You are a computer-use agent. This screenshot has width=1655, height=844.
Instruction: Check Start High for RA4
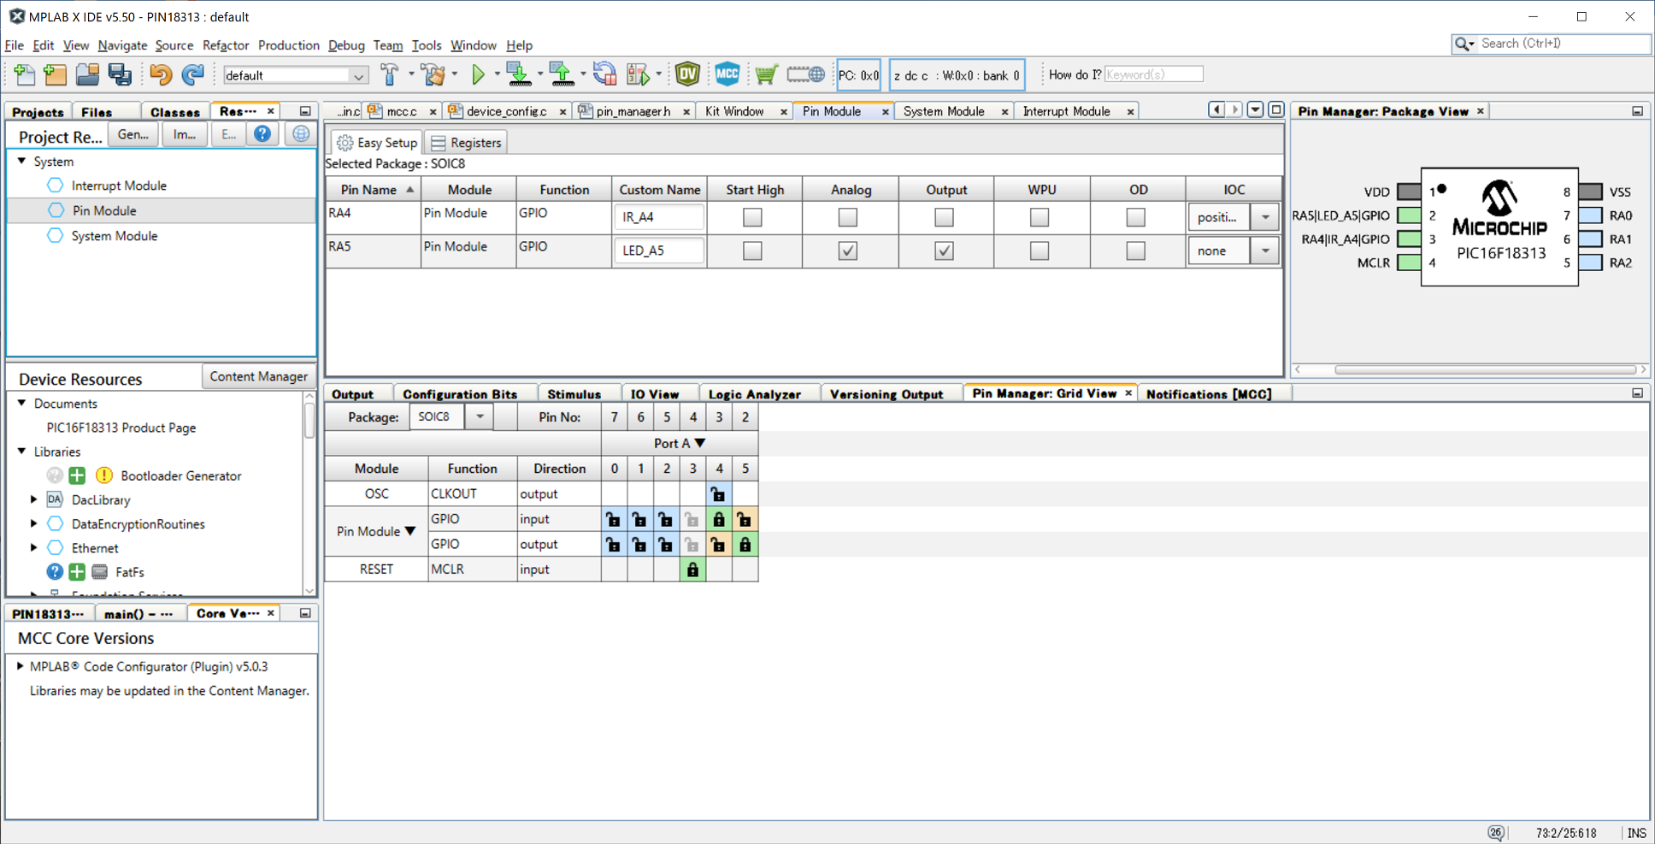pos(752,217)
